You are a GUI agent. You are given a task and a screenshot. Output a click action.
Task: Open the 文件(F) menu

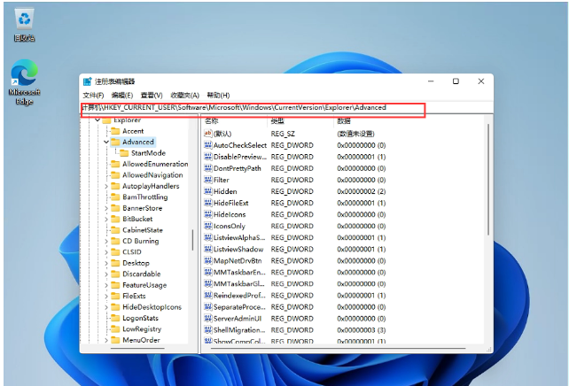93,95
